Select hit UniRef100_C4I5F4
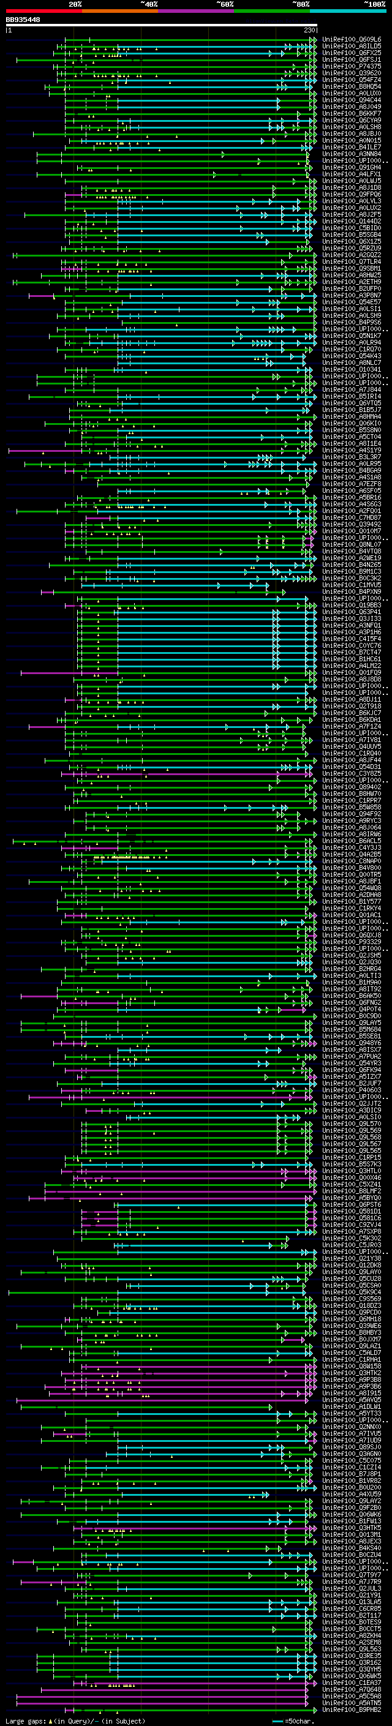Image resolution: width=392 pixels, height=1726 pixels. pos(352,639)
